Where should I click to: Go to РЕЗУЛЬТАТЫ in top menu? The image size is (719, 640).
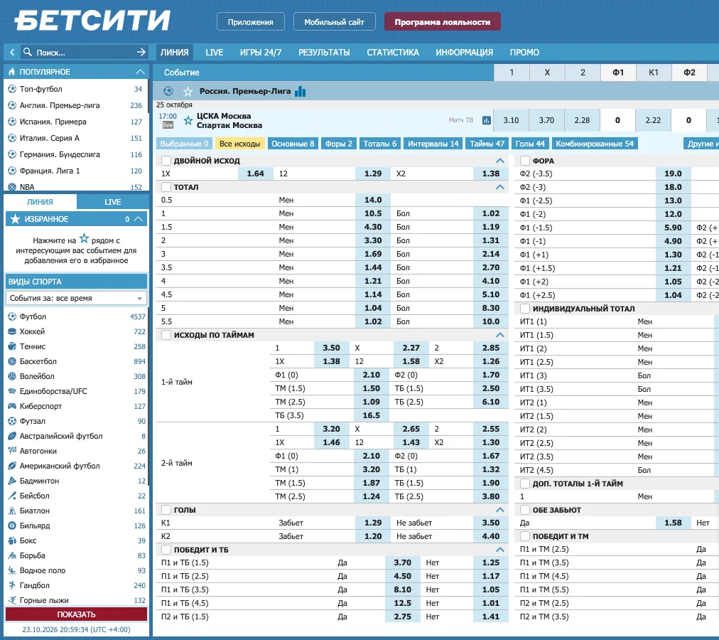tap(324, 53)
